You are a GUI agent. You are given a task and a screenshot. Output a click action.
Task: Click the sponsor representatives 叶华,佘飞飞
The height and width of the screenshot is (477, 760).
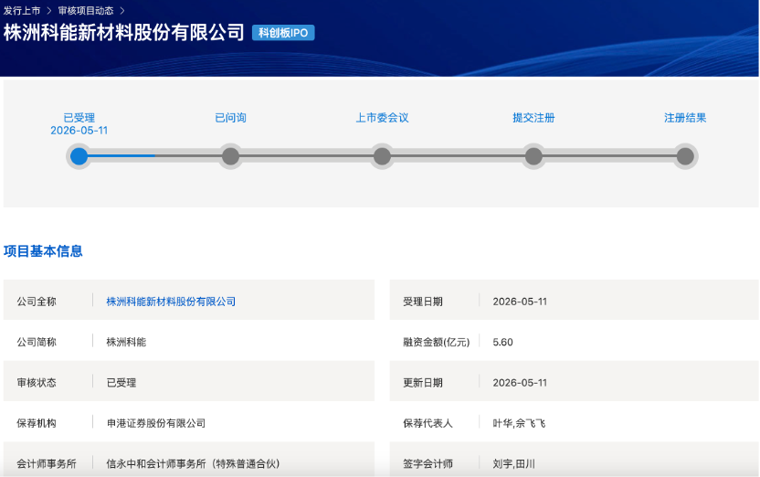point(519,423)
